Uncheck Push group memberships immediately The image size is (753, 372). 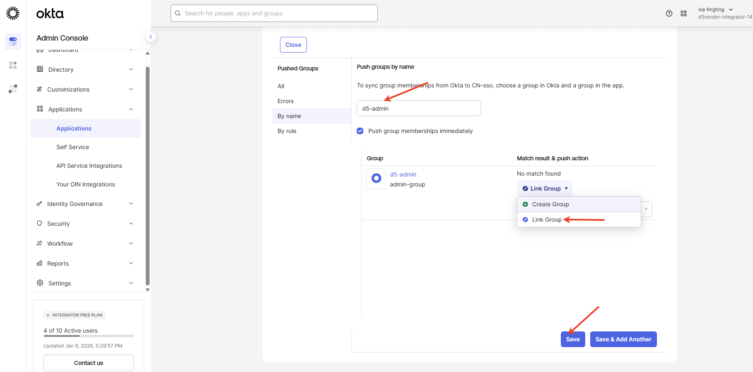[x=360, y=131]
